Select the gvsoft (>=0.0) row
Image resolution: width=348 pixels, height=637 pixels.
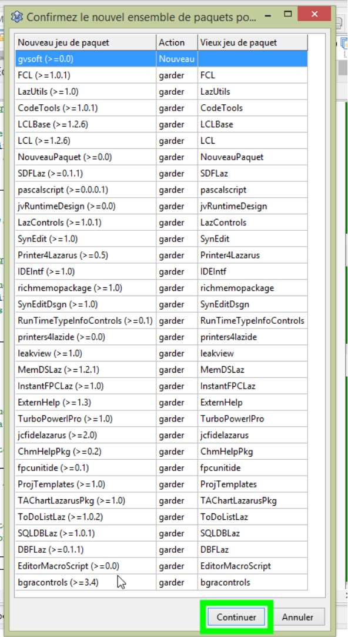[162, 59]
